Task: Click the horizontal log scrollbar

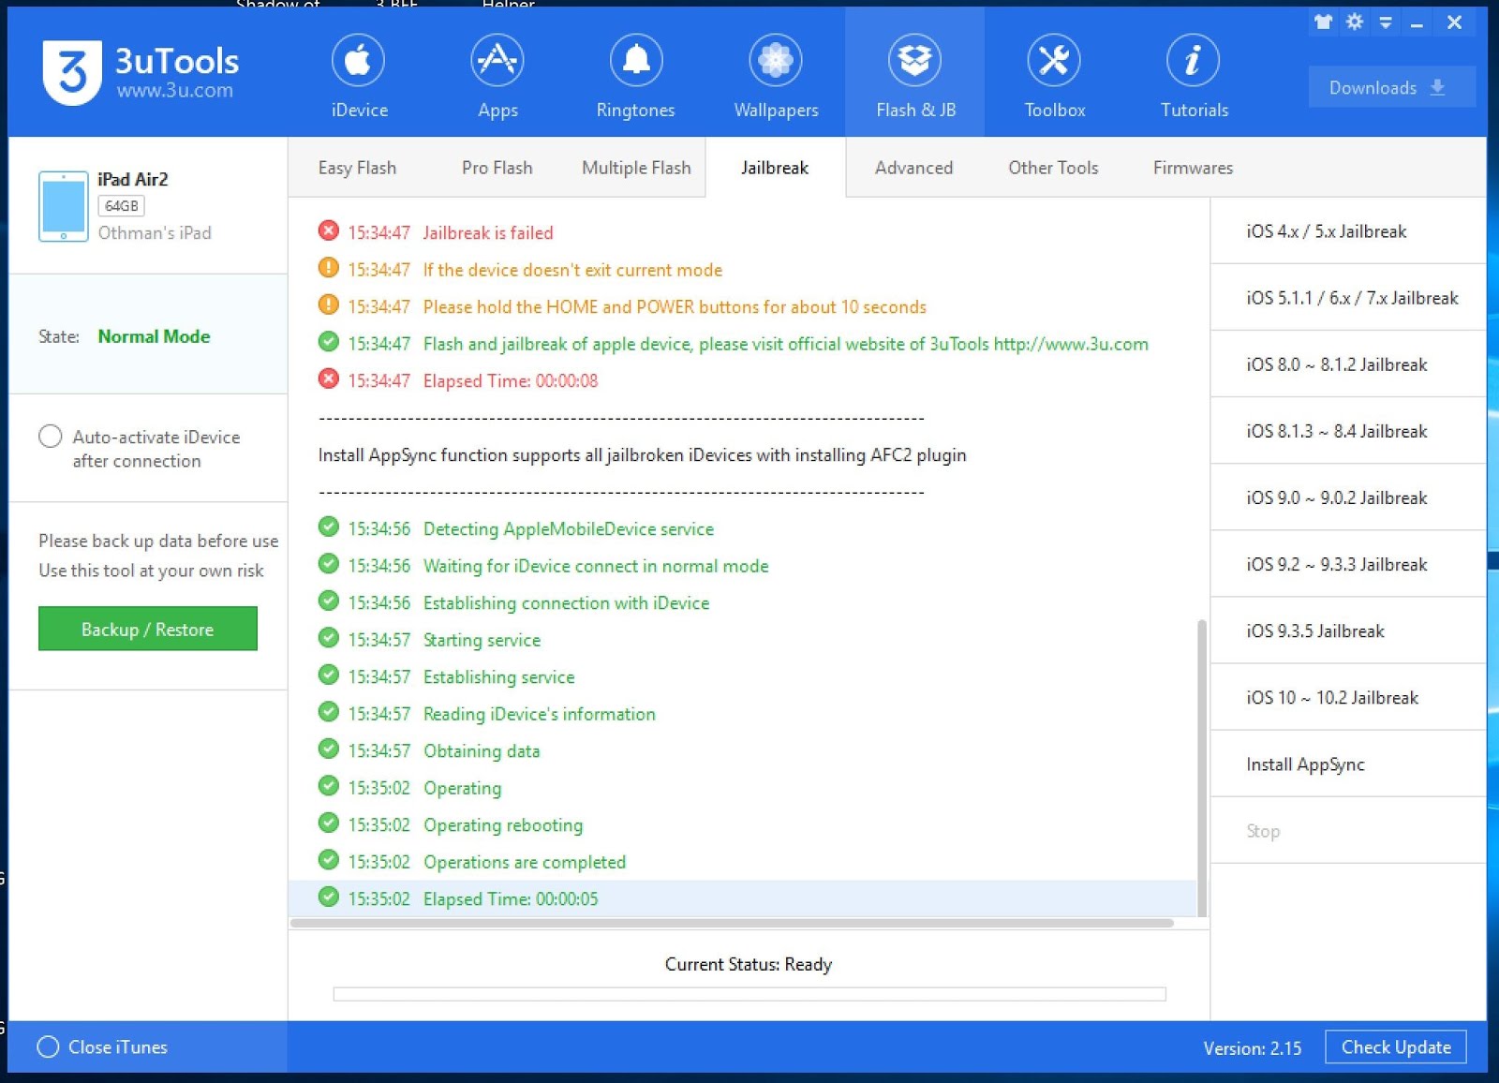Action: click(732, 923)
